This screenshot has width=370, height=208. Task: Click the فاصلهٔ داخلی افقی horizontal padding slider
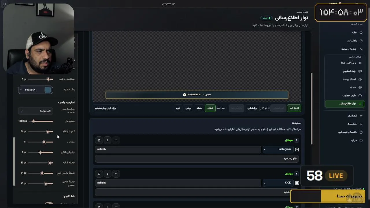tap(40, 173)
